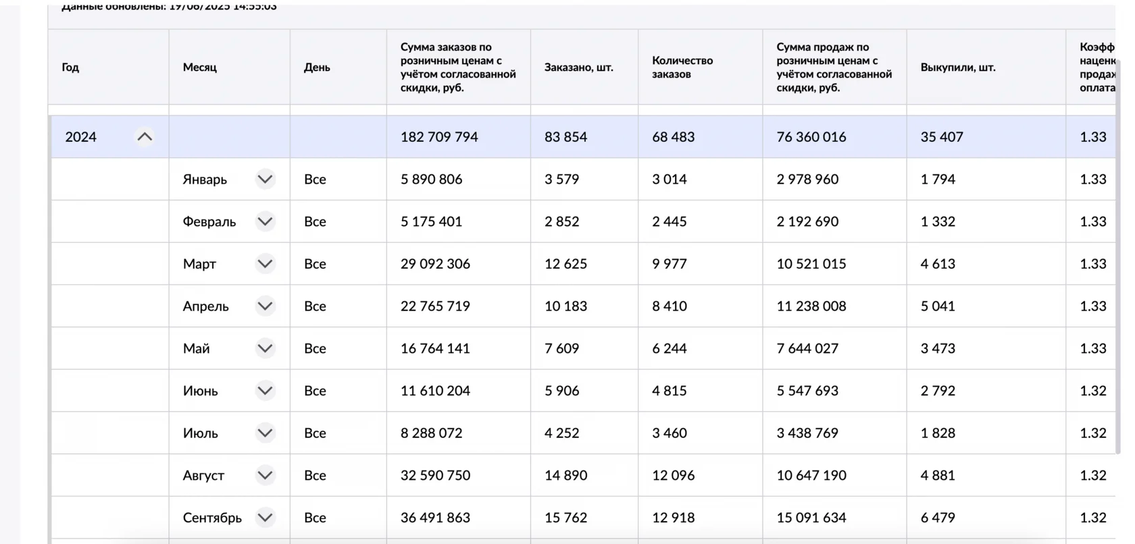Image resolution: width=1135 pixels, height=544 pixels.
Task: Expand the Сентябрь month row
Action: point(266,518)
